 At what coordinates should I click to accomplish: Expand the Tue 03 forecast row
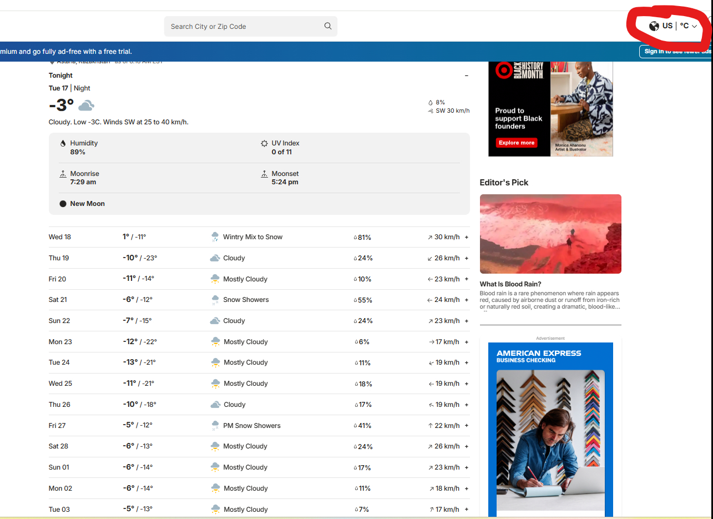467,510
